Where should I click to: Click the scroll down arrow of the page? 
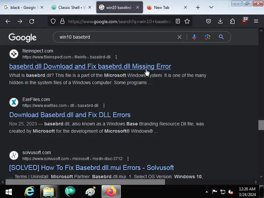pos(261,177)
